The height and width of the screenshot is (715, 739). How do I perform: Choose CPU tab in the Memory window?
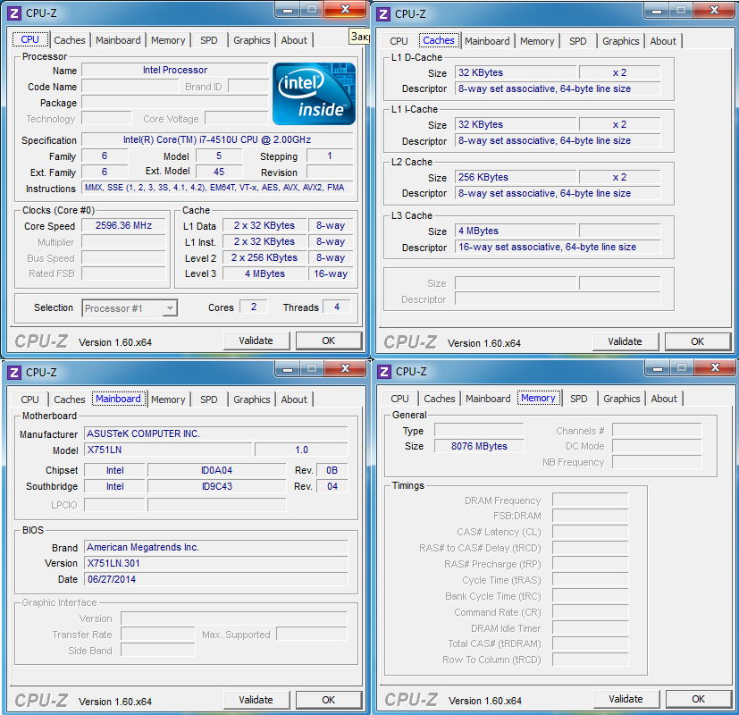point(399,399)
